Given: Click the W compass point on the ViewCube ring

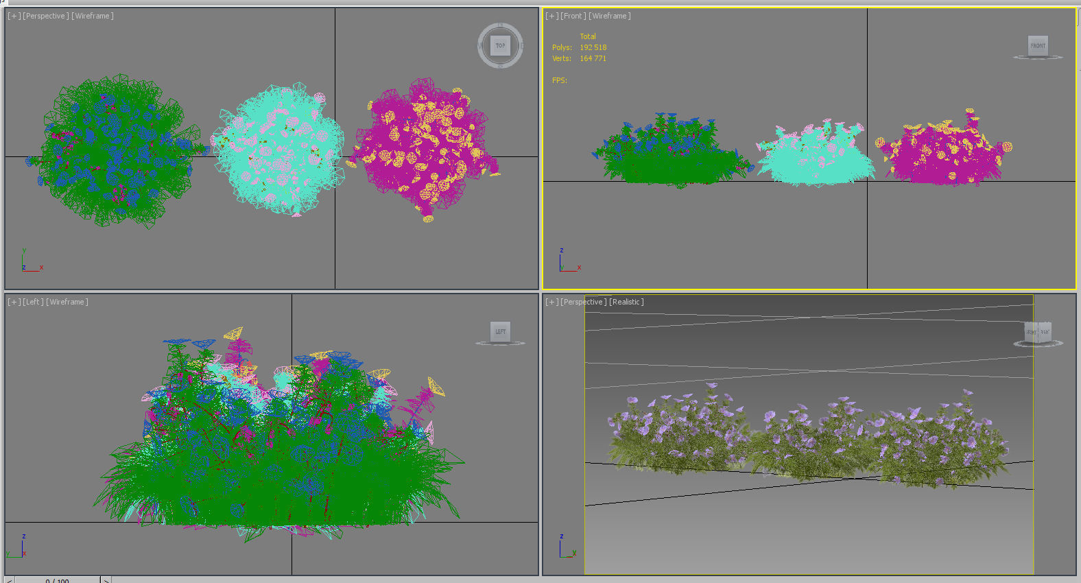Looking at the screenshot, I should tap(480, 46).
